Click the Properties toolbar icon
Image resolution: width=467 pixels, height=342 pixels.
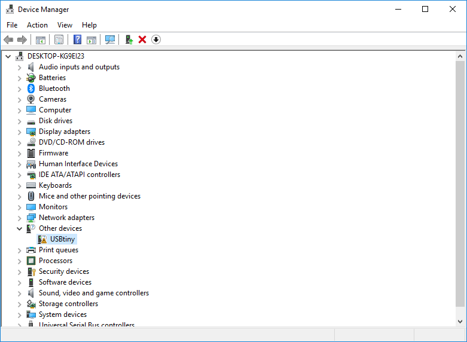[59, 39]
